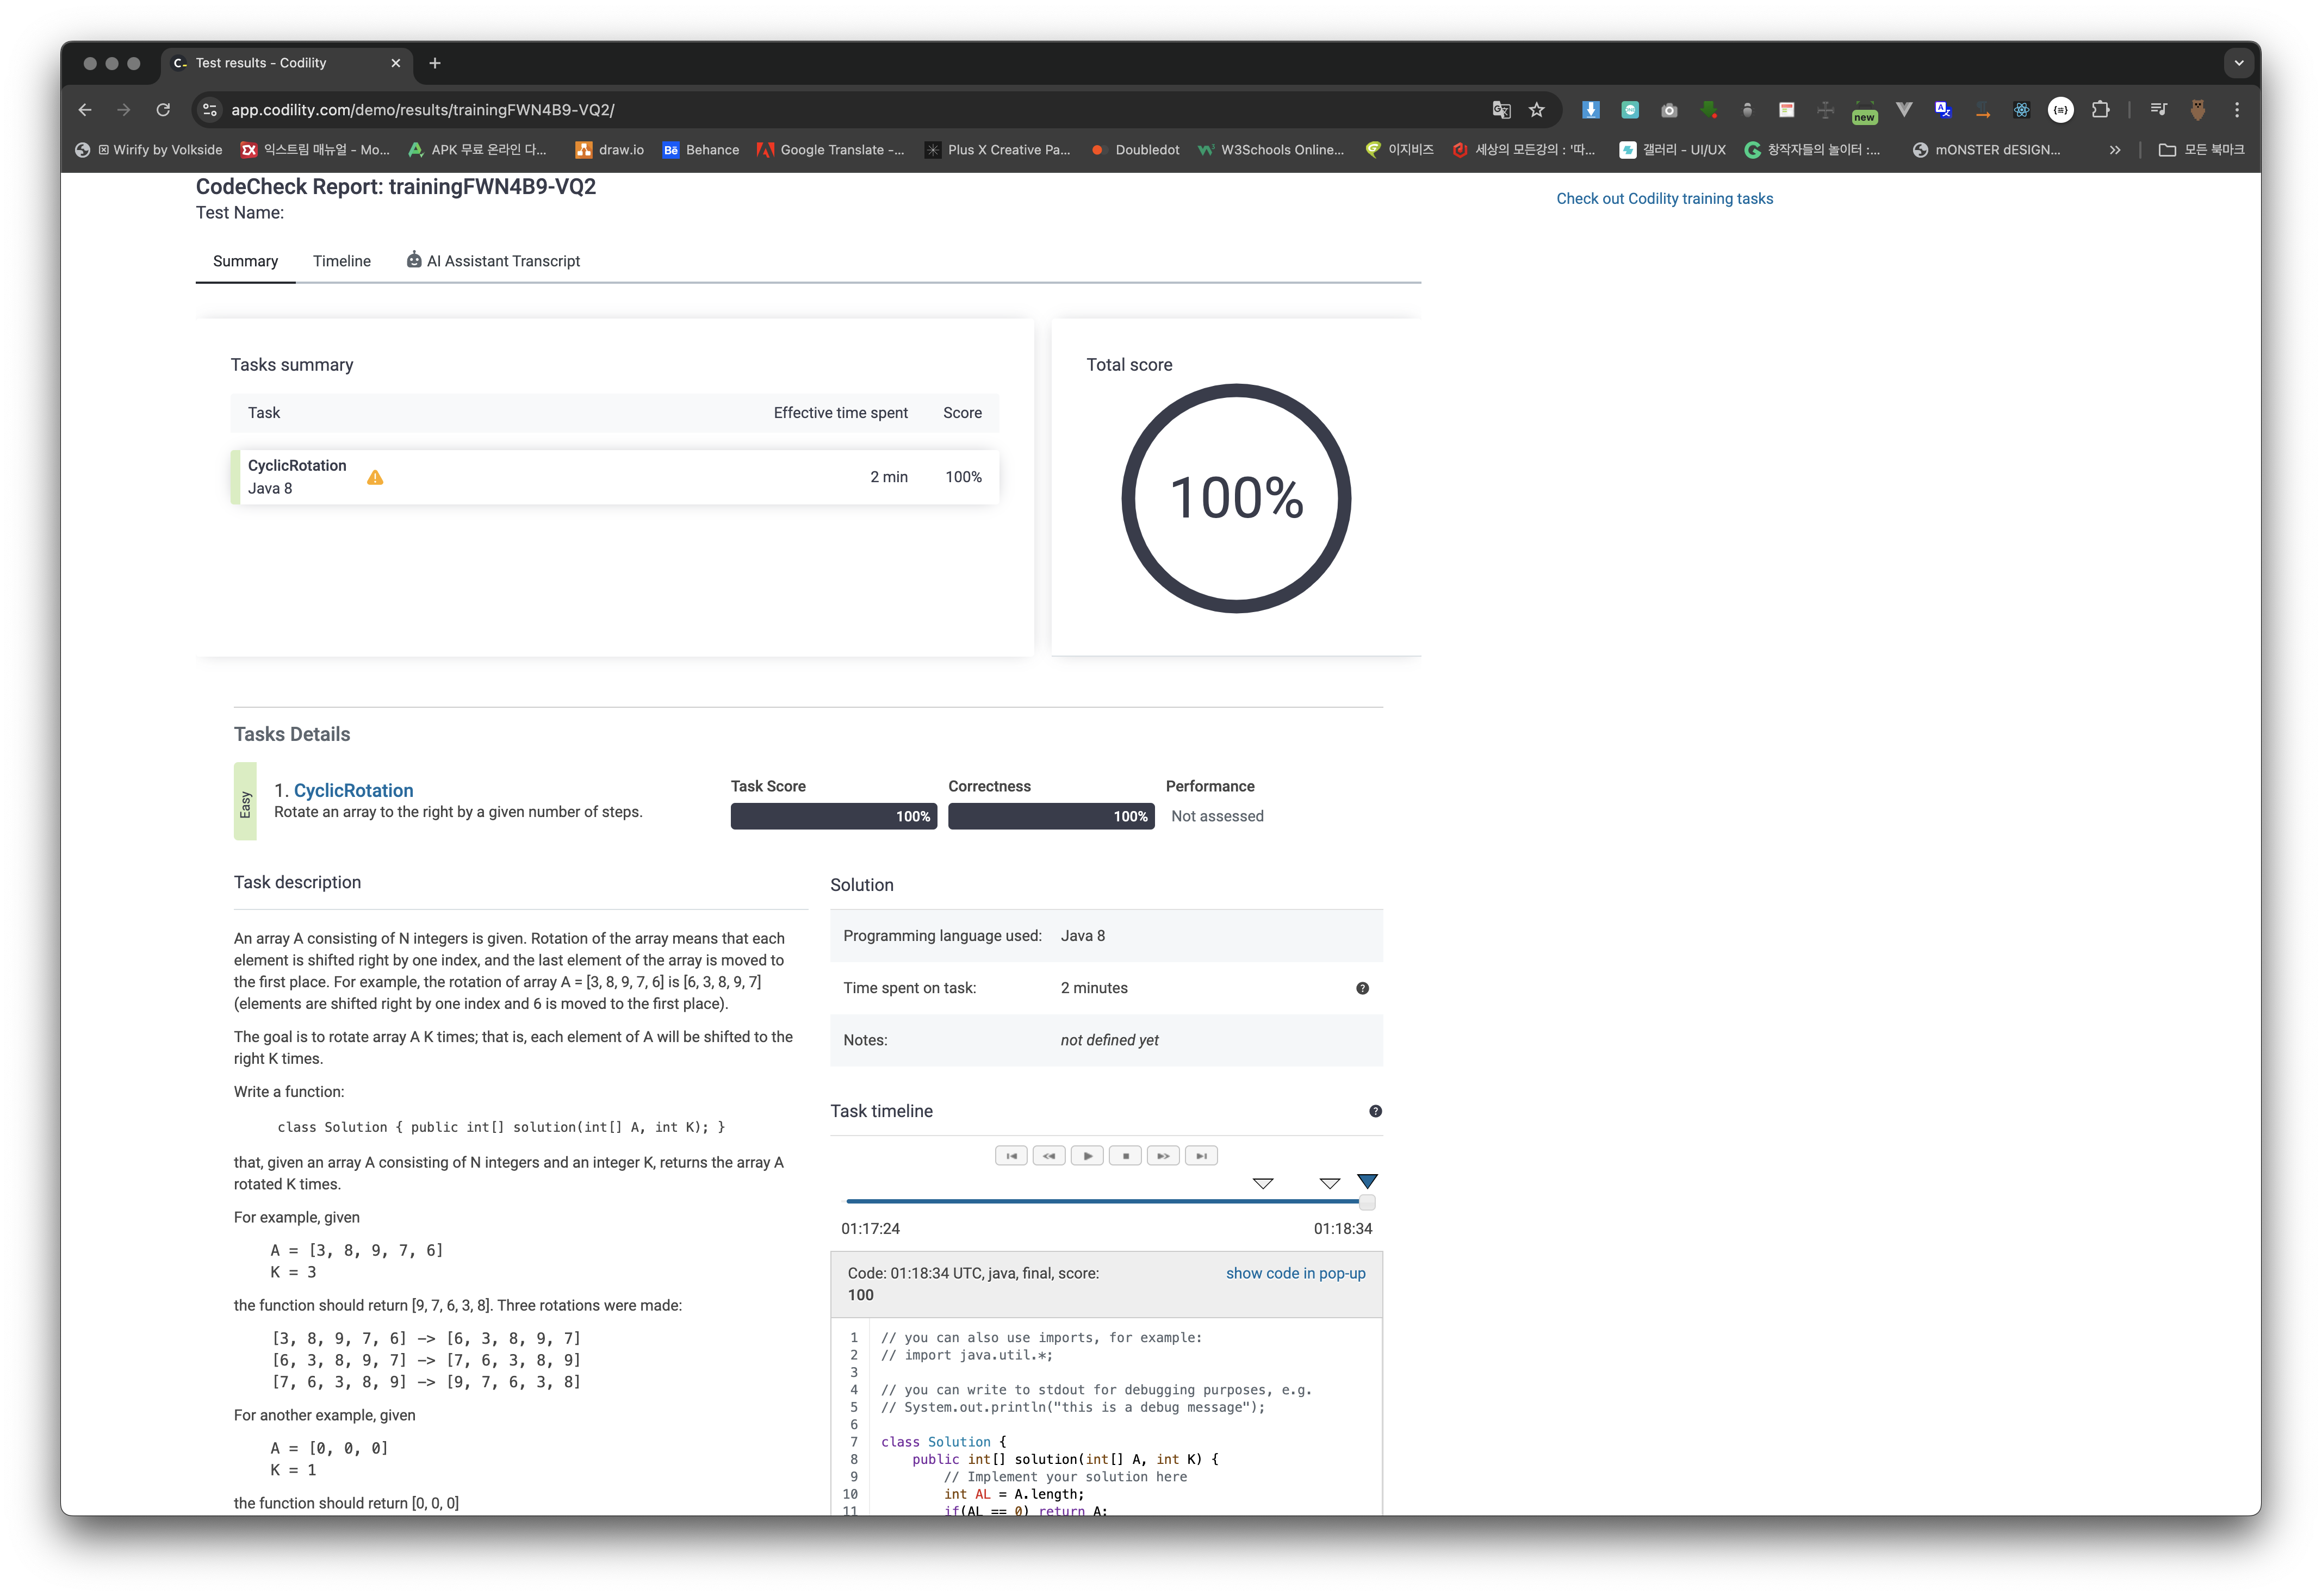Image resolution: width=2322 pixels, height=1596 pixels.
Task: Click help icon beside Time spent on task
Action: pos(1362,988)
